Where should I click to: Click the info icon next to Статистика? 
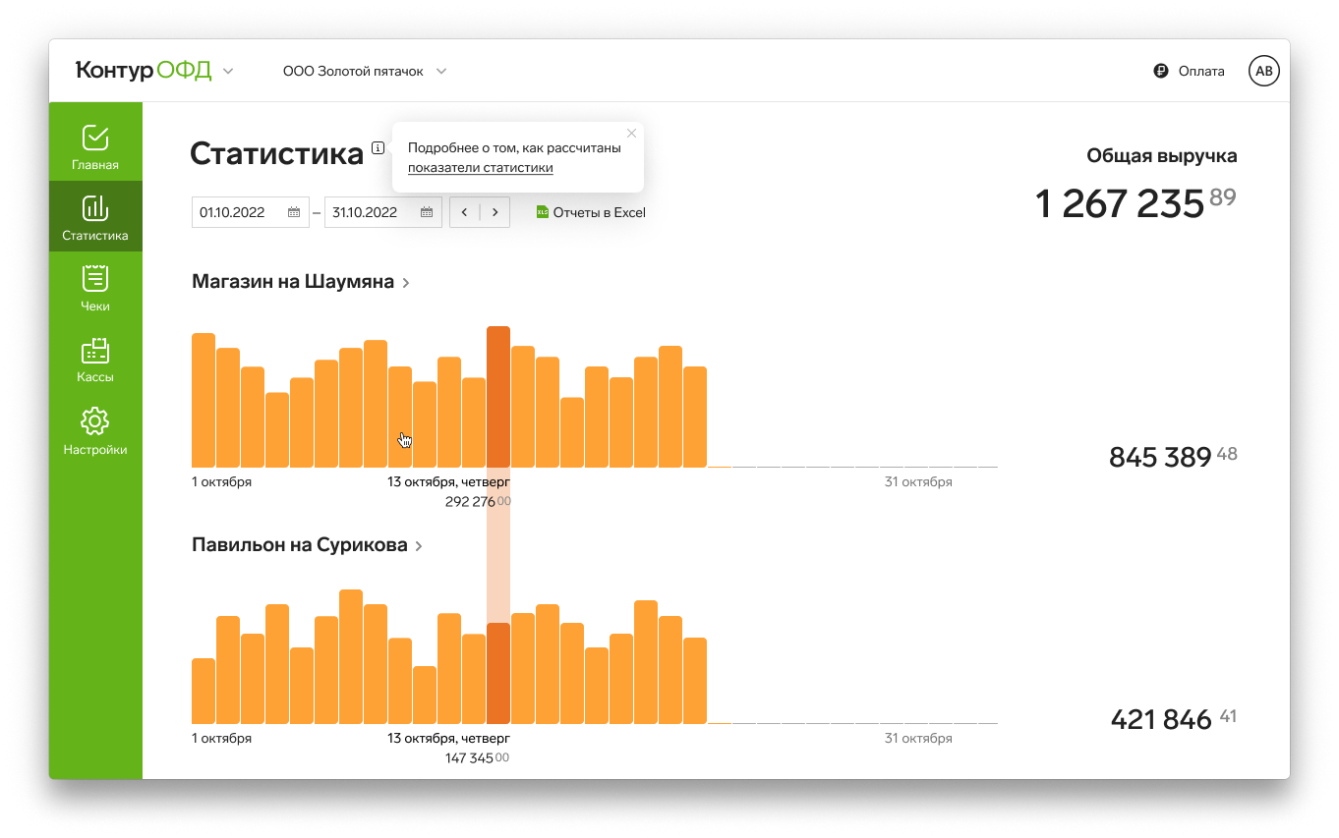[378, 148]
